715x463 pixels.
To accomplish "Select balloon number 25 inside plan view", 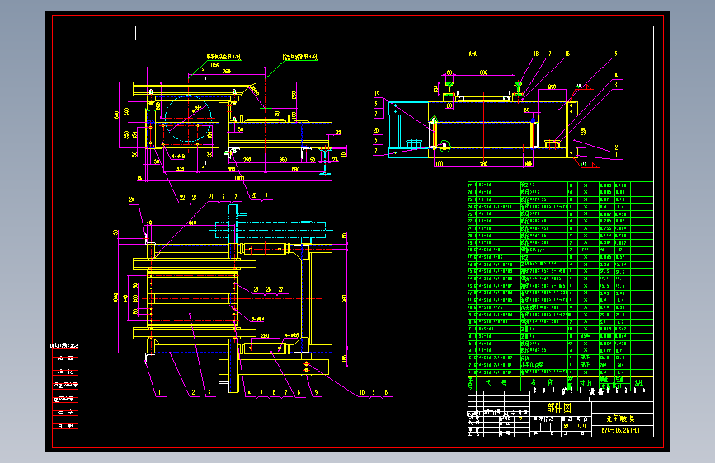I will pyautogui.click(x=256, y=289).
